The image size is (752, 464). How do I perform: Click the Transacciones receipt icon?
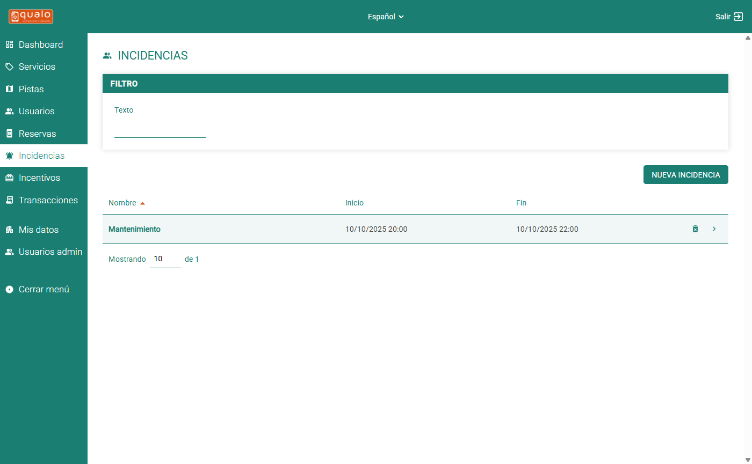(x=9, y=200)
